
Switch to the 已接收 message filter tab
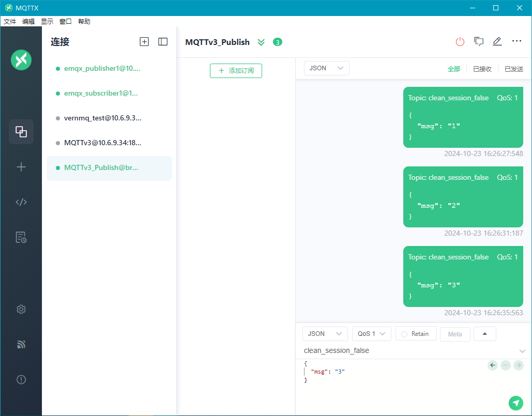click(482, 69)
